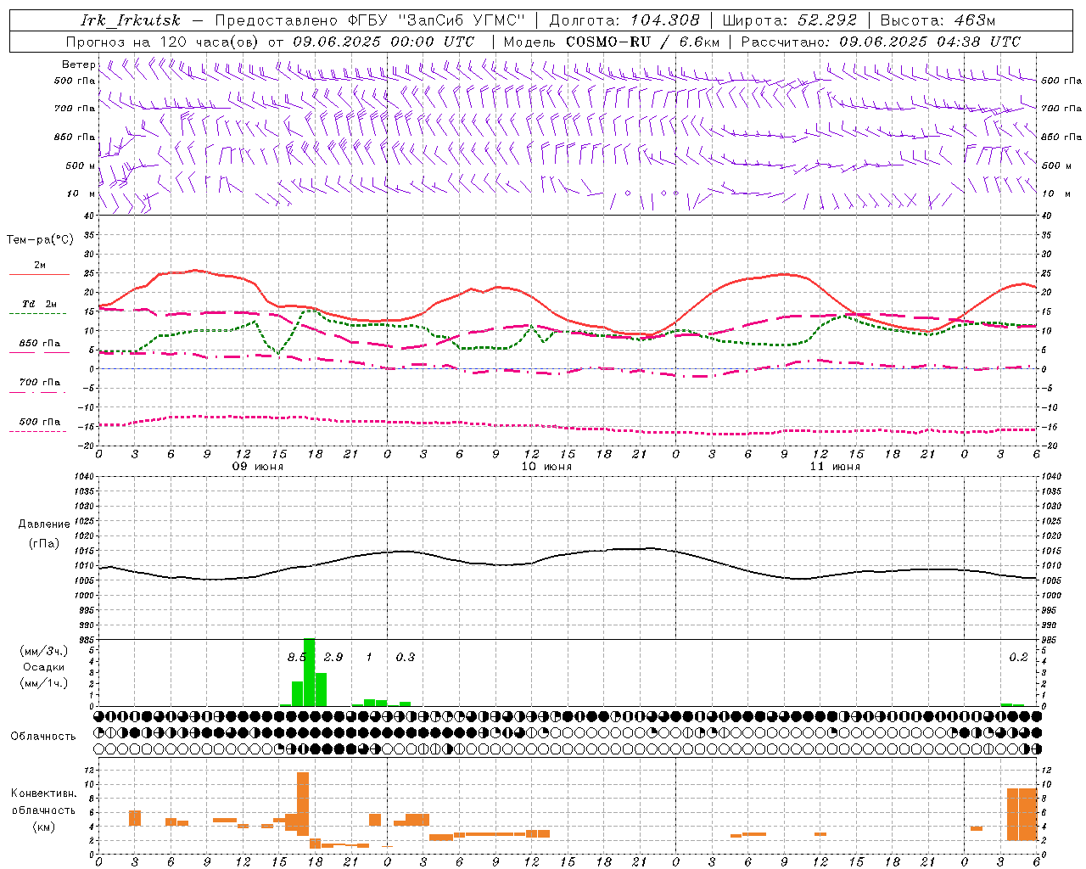The height and width of the screenshot is (869, 1086).
Task: Click the 09 июня date label
Action: (258, 467)
